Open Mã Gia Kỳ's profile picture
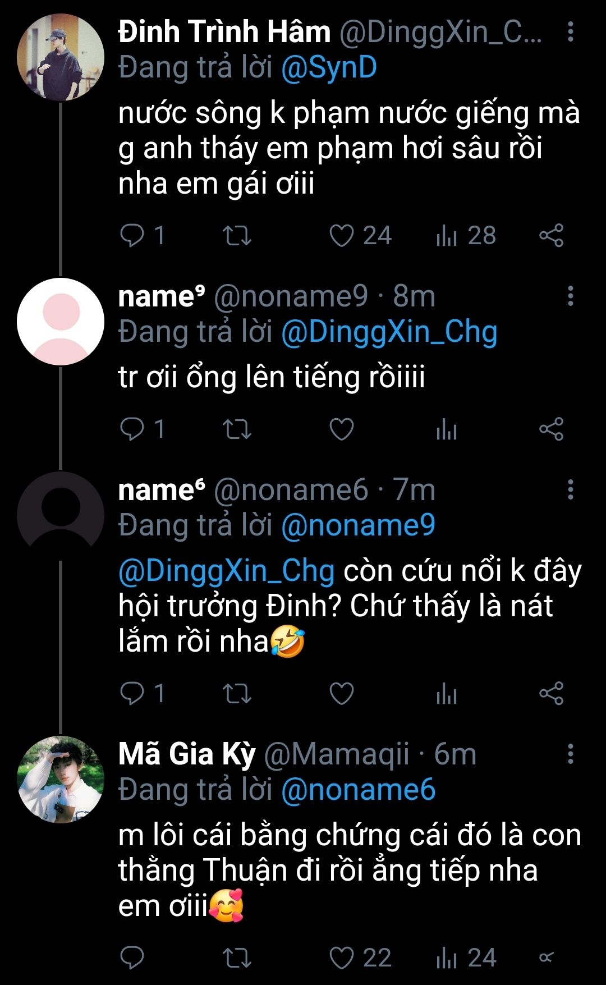The image size is (606, 985). [x=61, y=779]
